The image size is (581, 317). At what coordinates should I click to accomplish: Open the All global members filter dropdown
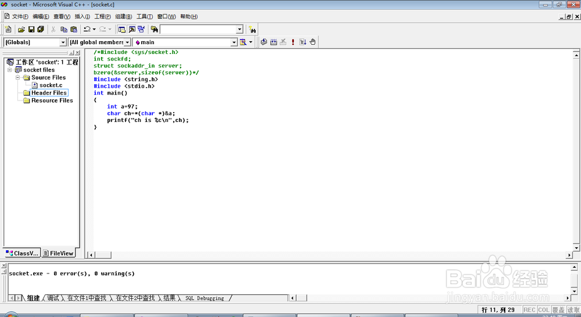(127, 42)
